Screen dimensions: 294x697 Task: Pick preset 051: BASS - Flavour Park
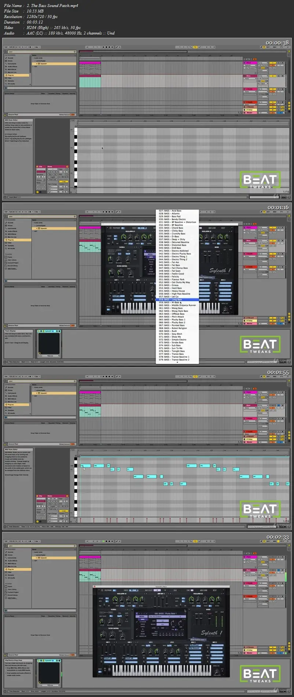coord(177,280)
